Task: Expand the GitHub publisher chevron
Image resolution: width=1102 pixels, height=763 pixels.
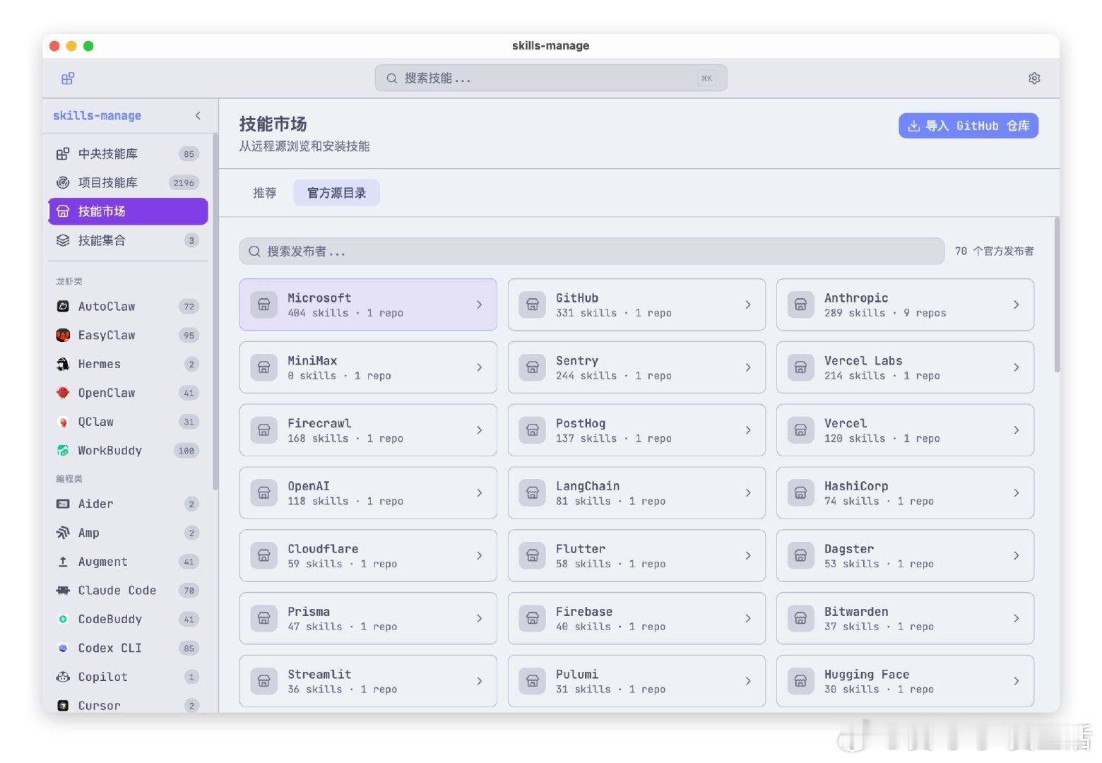Action: click(x=748, y=304)
